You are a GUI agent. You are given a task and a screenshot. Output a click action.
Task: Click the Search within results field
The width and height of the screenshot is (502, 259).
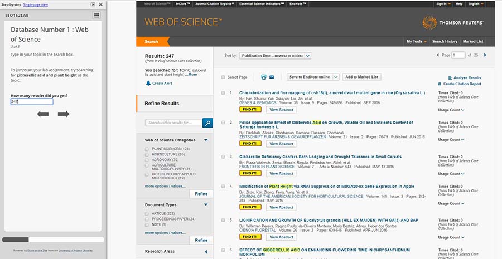(x=173, y=123)
